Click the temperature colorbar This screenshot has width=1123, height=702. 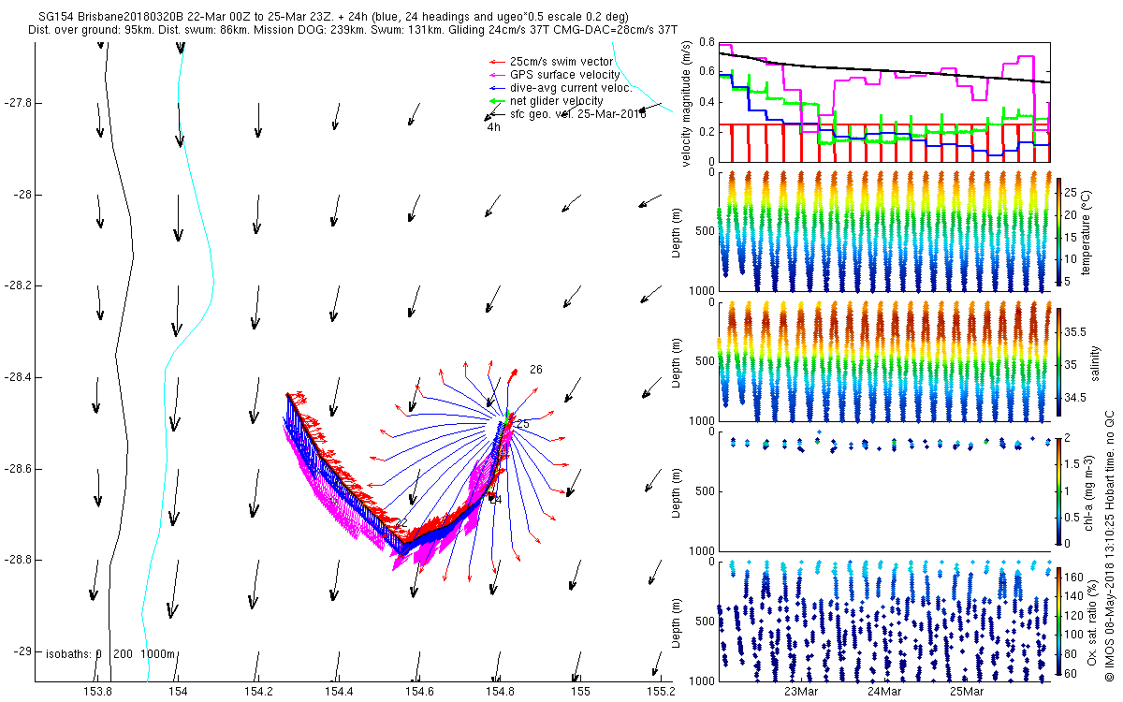click(x=1059, y=231)
